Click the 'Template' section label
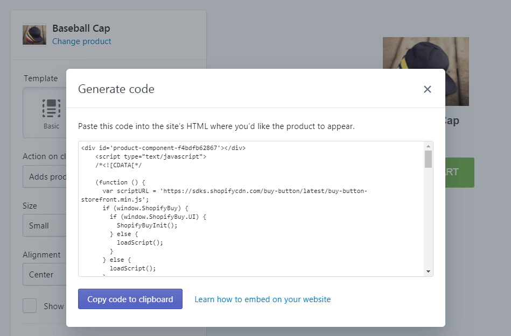511x336 pixels. [x=41, y=78]
